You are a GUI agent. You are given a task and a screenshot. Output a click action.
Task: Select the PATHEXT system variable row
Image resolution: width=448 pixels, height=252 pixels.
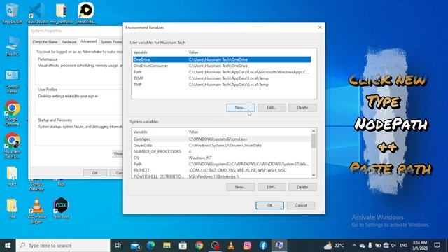[x=222, y=170]
